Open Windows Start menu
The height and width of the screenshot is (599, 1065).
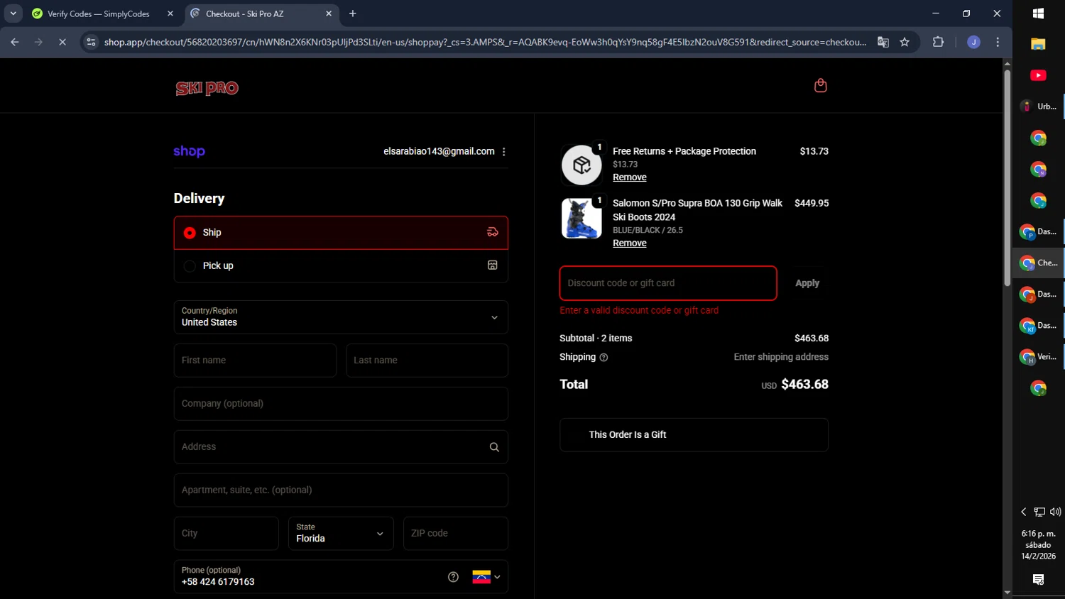[1038, 13]
